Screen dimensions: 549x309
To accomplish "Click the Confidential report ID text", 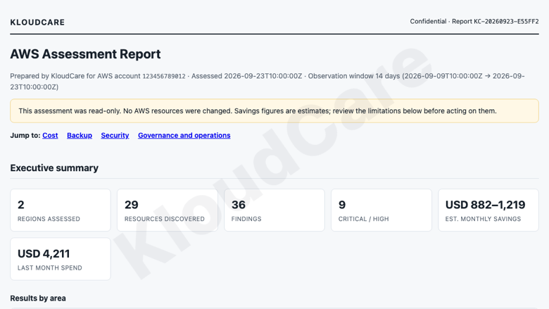I will pos(474,21).
